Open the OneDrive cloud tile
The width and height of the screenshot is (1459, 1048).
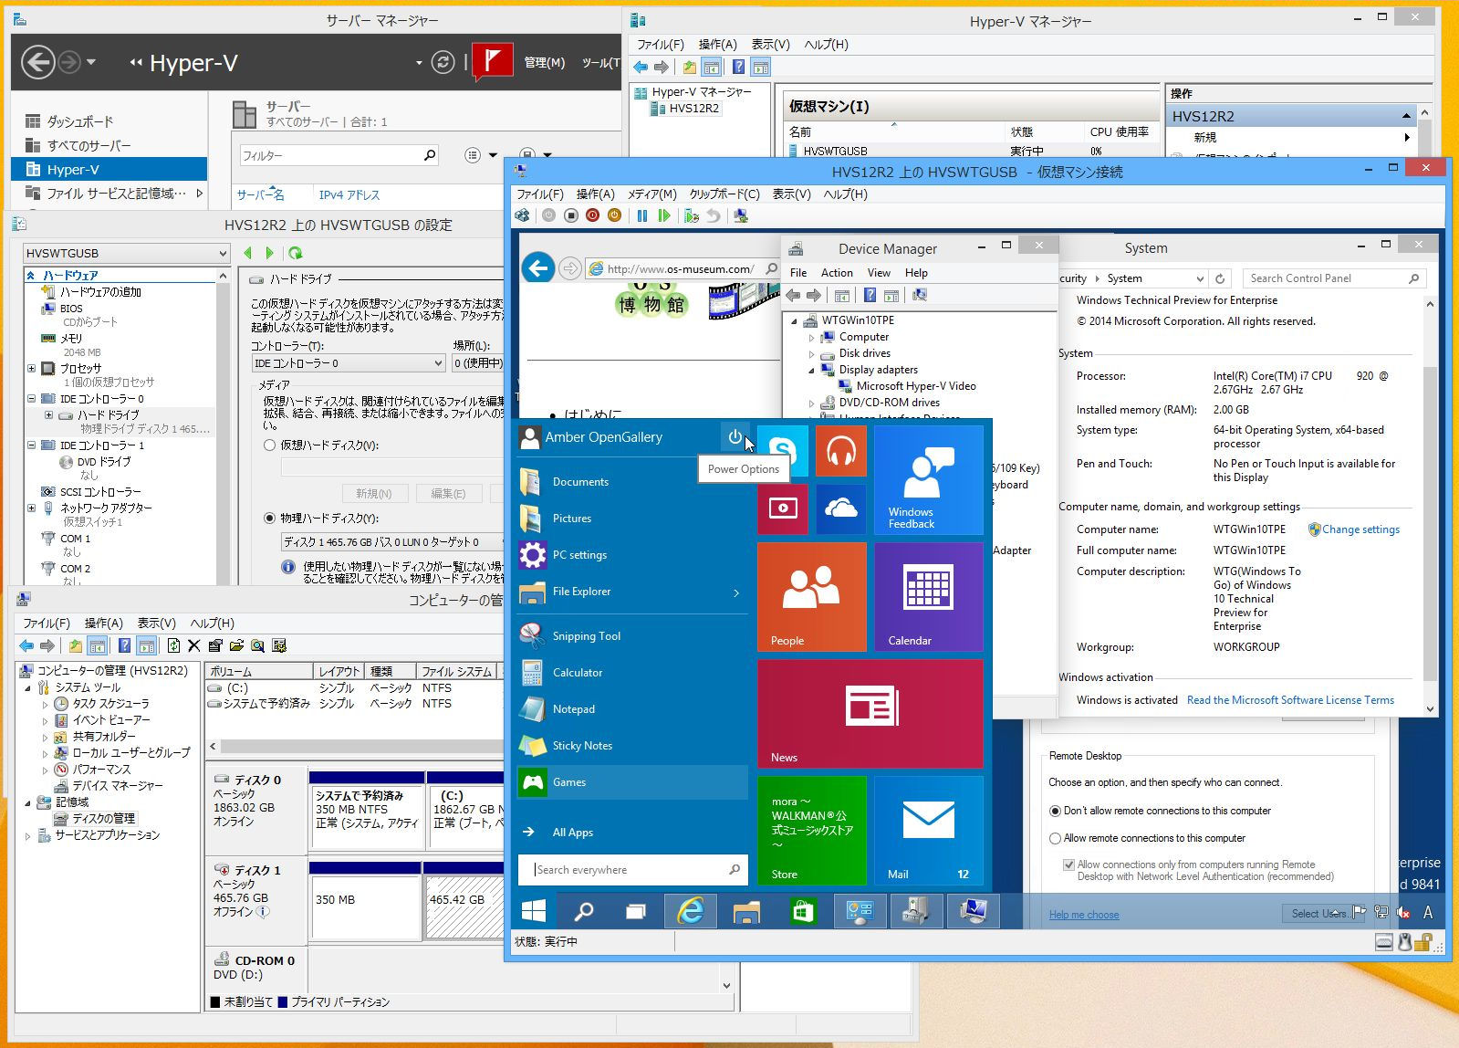click(x=840, y=508)
